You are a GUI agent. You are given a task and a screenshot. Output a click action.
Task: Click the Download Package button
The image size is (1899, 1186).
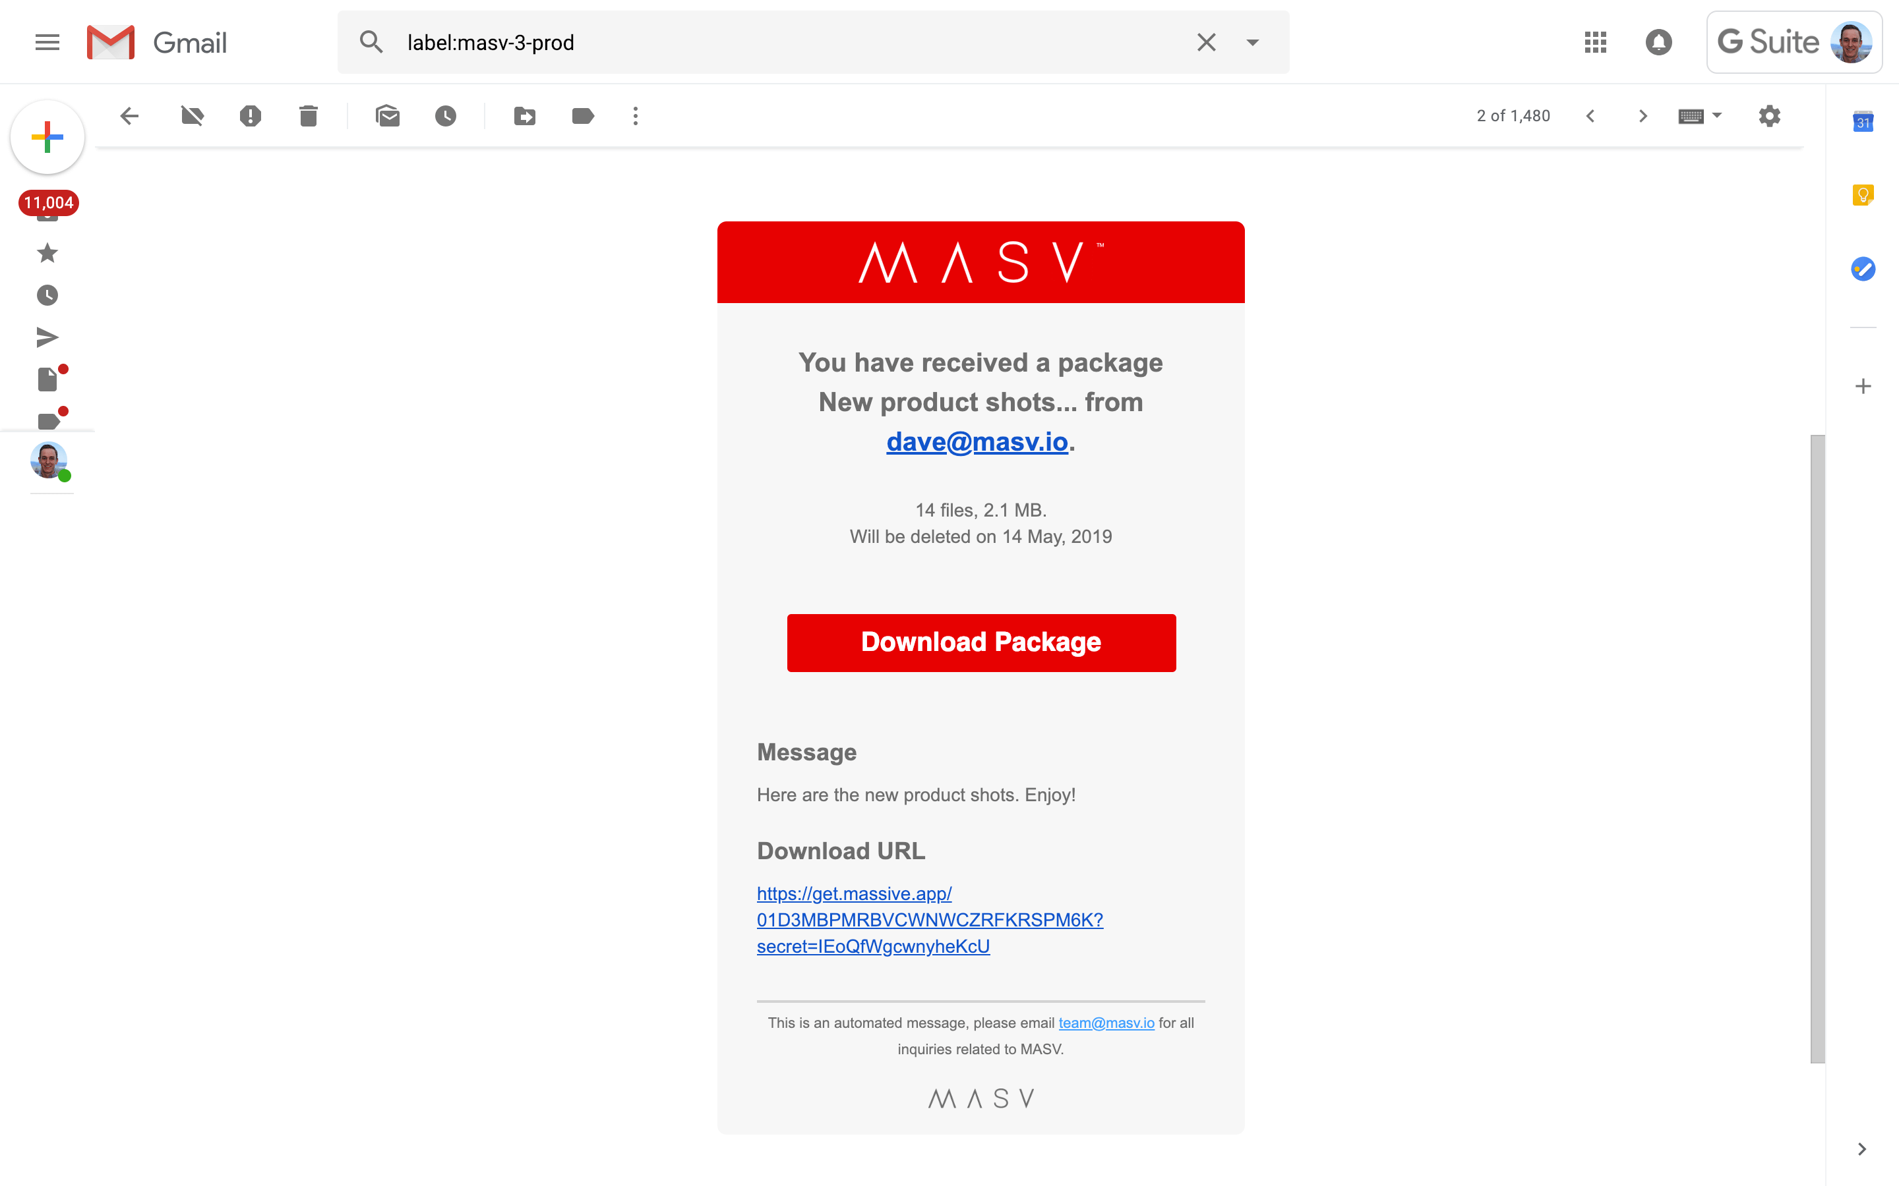click(x=980, y=640)
